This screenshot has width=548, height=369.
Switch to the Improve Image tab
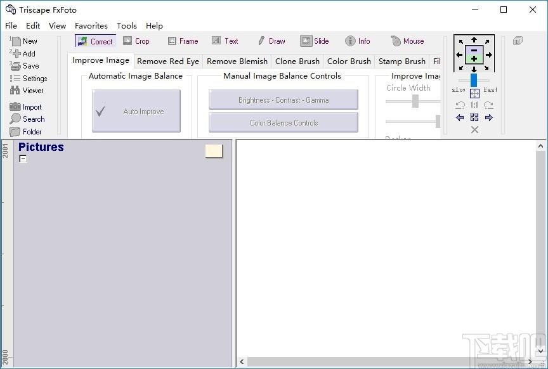(x=101, y=60)
